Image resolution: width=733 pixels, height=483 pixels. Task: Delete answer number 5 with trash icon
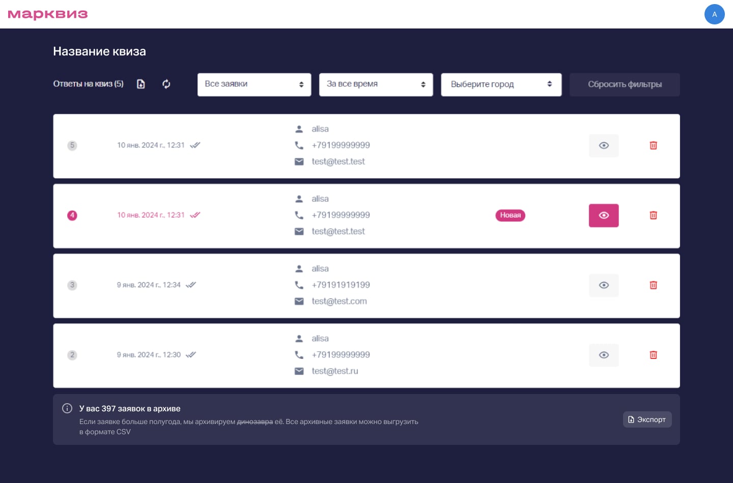(x=653, y=145)
